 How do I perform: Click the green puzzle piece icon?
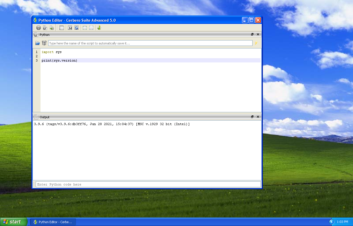click(x=99, y=28)
